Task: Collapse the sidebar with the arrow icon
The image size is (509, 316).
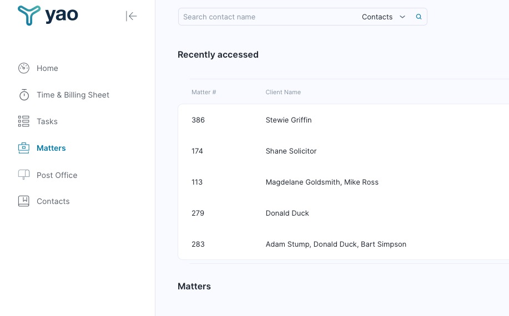Action: point(131,16)
